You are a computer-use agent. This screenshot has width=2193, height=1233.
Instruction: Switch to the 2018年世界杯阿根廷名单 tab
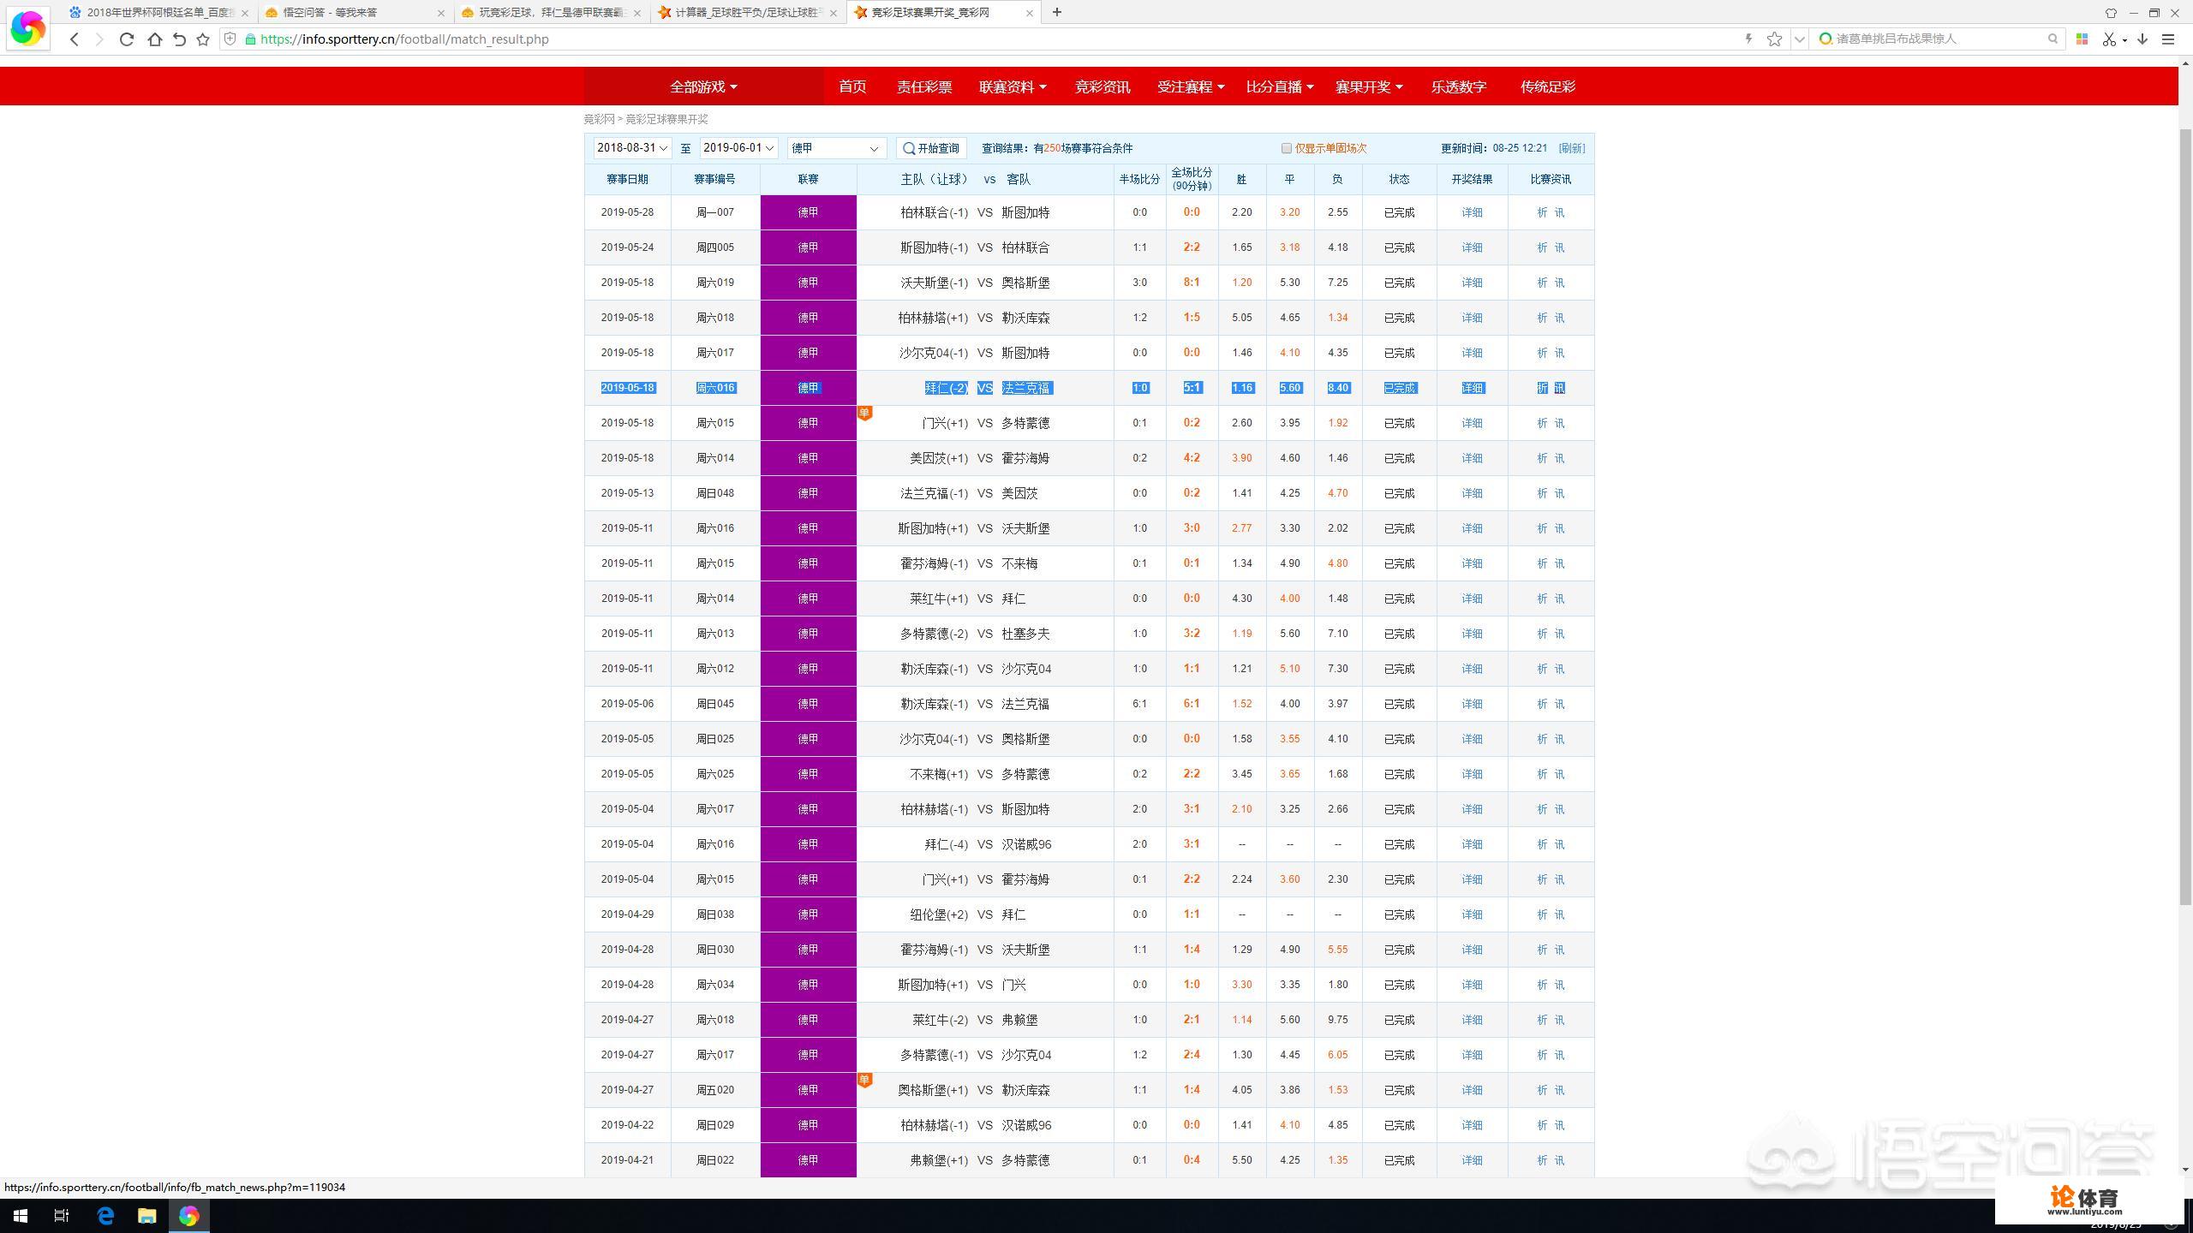click(159, 13)
